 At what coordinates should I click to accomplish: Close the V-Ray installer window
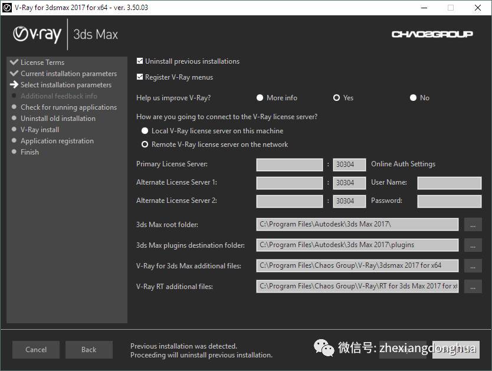click(x=478, y=8)
